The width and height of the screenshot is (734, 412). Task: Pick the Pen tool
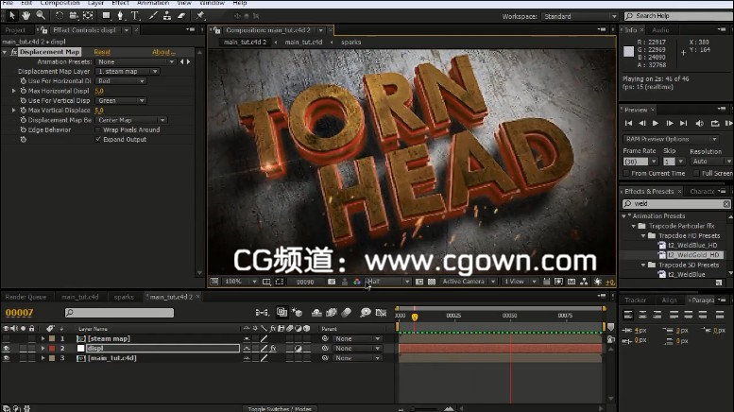pos(121,15)
